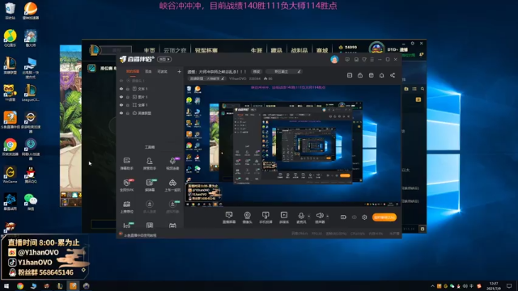
Task: Open the gamepad play-together tool
Action: click(x=172, y=185)
